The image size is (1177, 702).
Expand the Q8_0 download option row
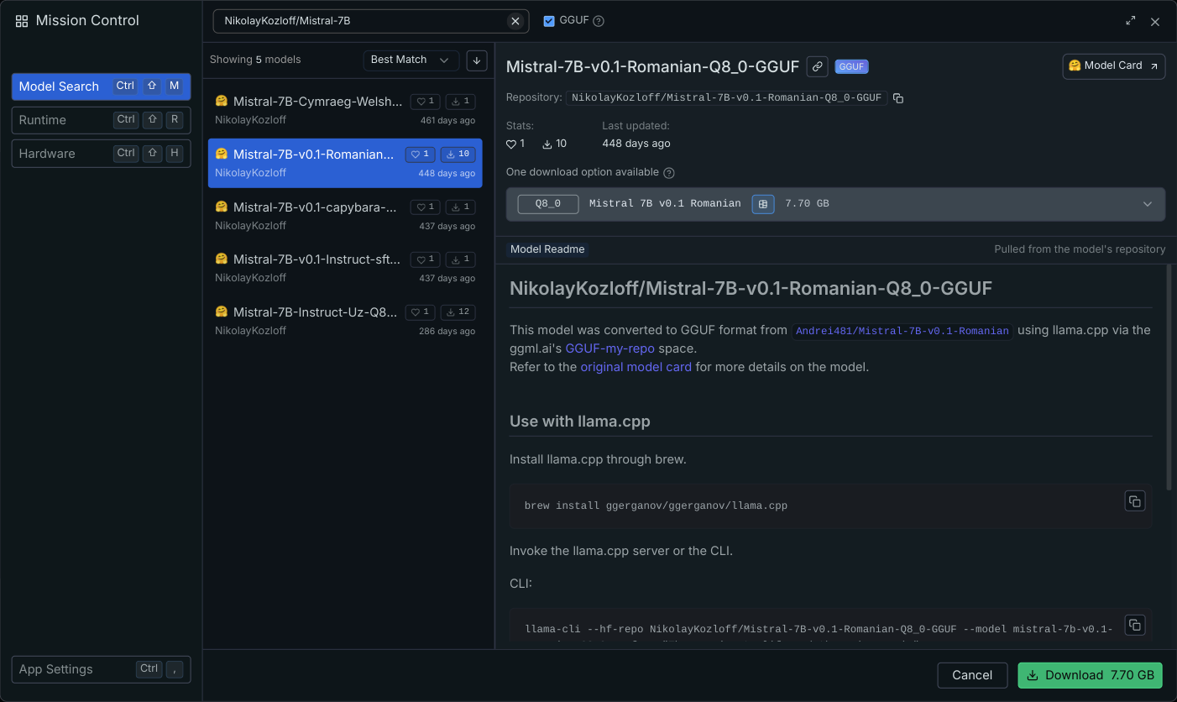(x=1148, y=204)
